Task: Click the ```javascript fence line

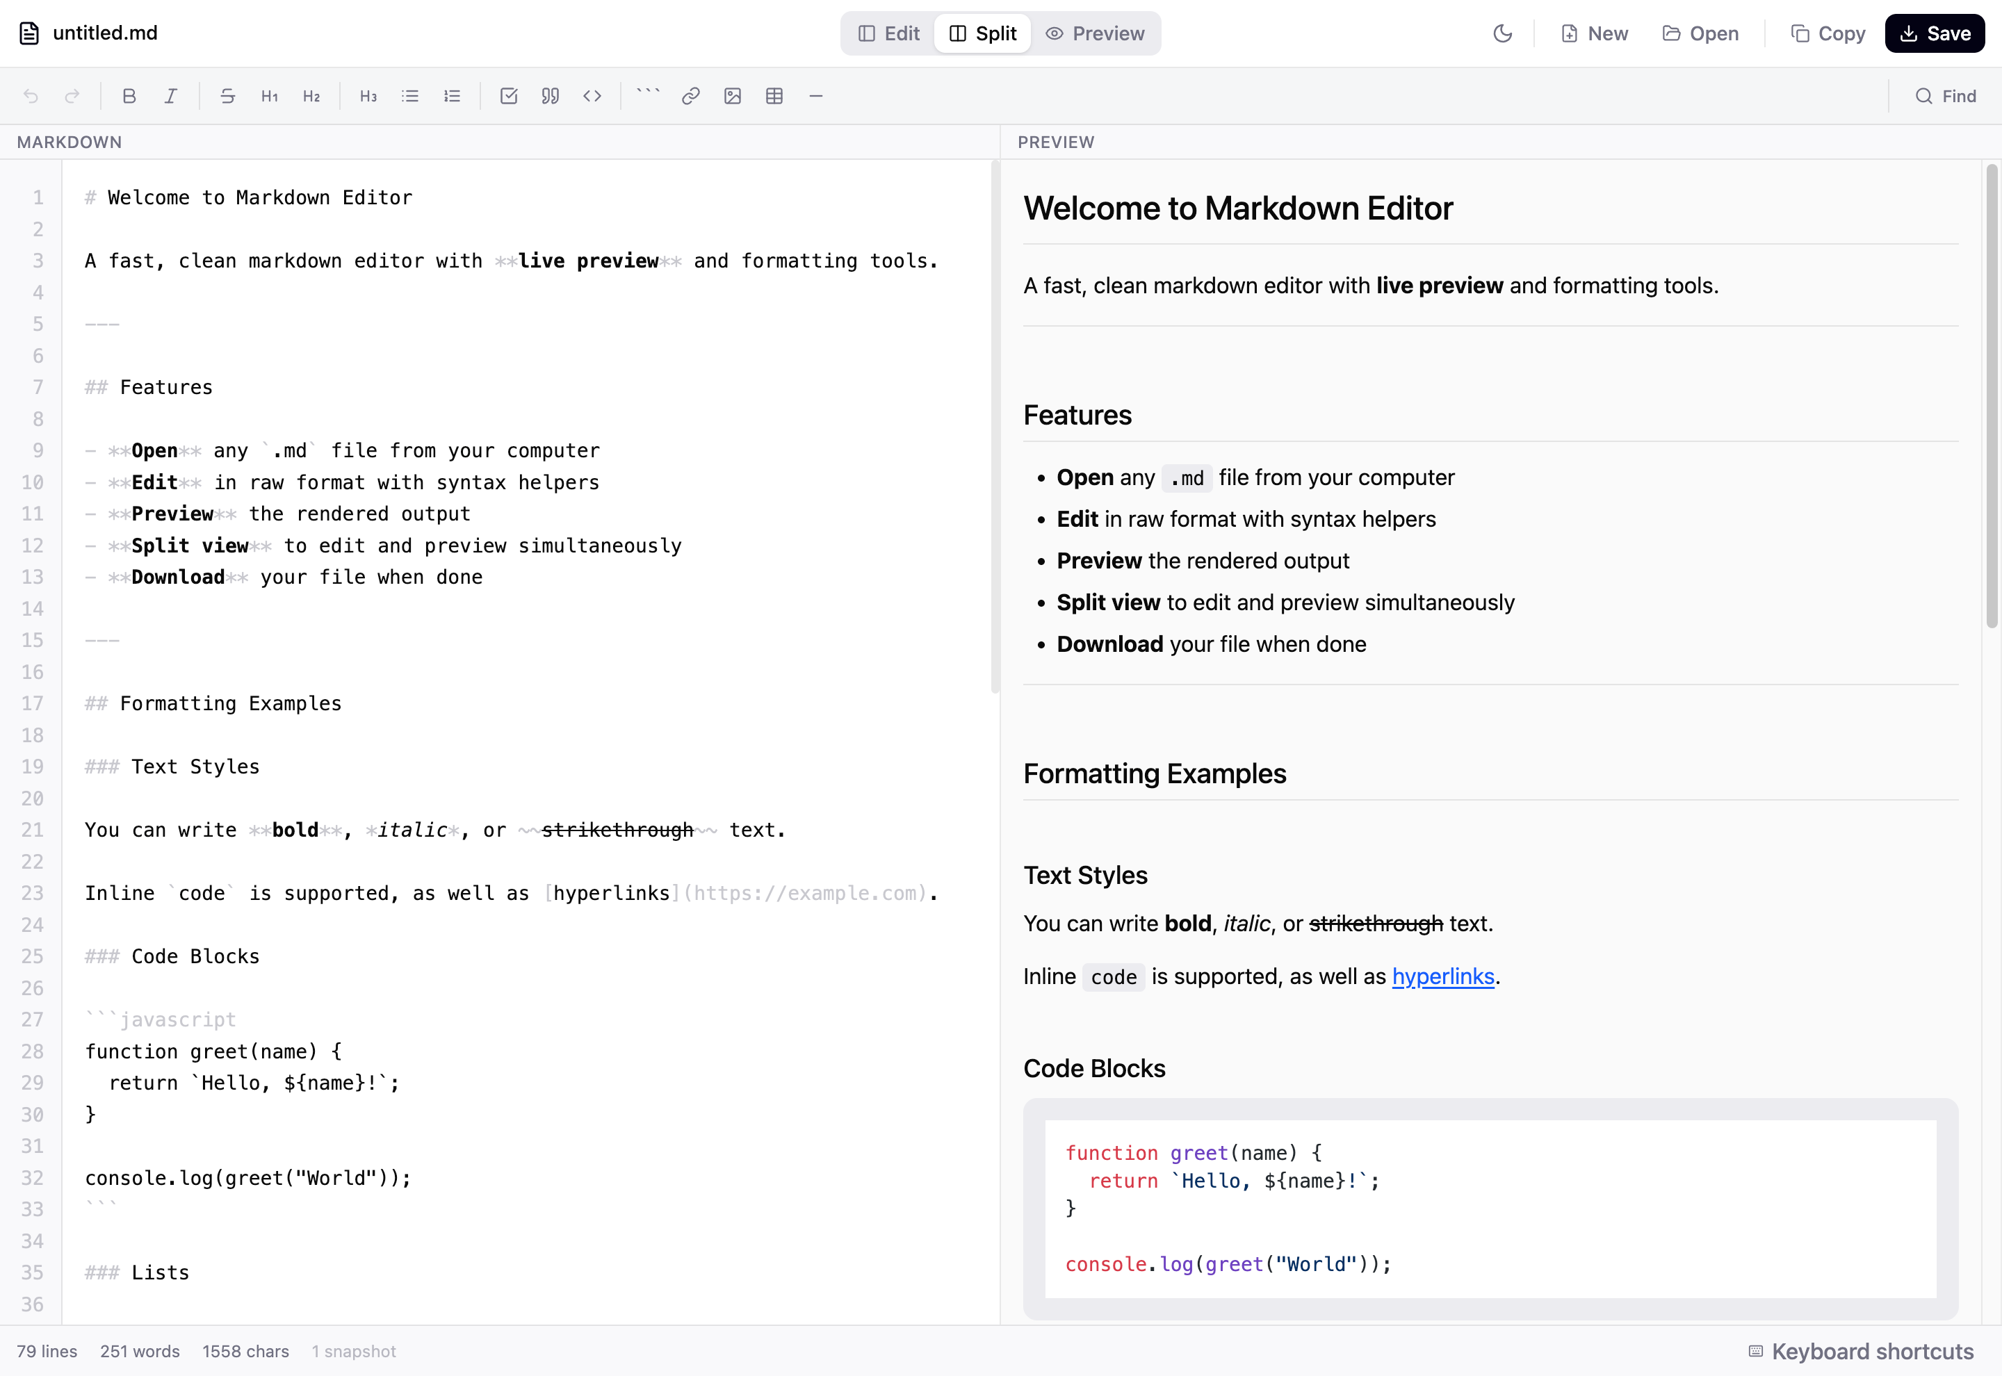Action: [161, 1019]
